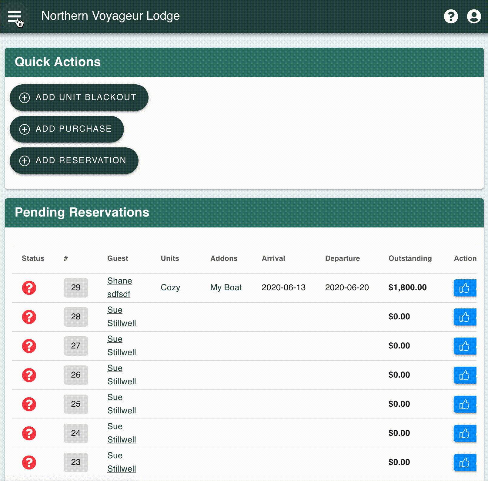
Task: Click the Departure column header
Action: (343, 258)
